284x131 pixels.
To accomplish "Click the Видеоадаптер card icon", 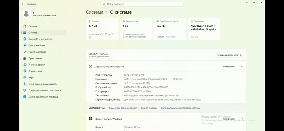I will [x=124, y=21].
